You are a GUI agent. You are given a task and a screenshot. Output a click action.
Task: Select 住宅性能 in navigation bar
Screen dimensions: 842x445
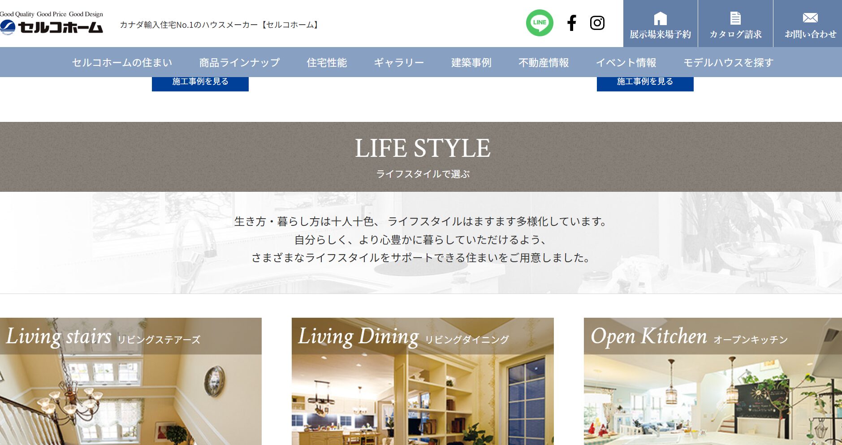tap(327, 63)
